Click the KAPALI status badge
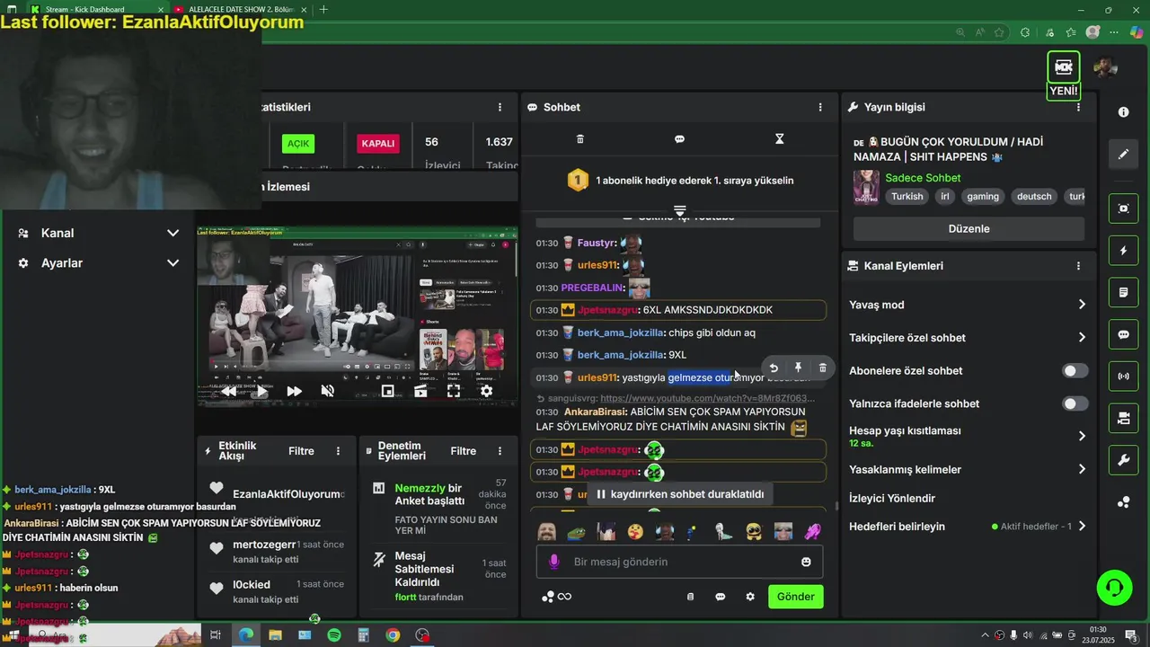1150x647 pixels. coord(377,143)
